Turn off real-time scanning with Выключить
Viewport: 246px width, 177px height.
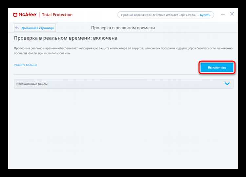(217, 68)
